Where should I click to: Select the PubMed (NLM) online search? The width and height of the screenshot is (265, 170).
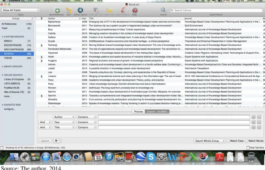coord(17,88)
